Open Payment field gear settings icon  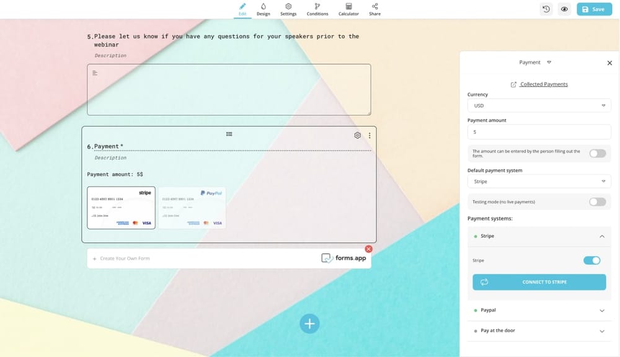(357, 135)
